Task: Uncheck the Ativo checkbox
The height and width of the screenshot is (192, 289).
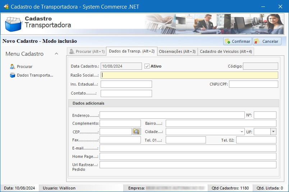Action: pos(147,66)
